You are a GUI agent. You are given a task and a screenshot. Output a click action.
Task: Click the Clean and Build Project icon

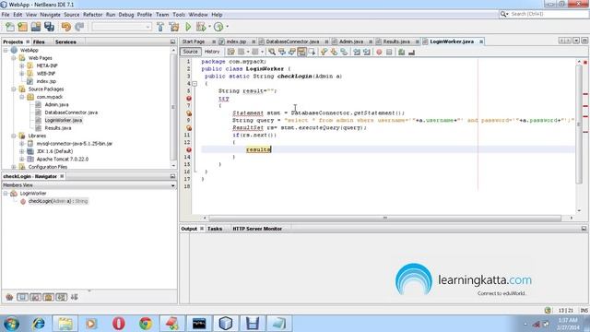[x=174, y=27]
